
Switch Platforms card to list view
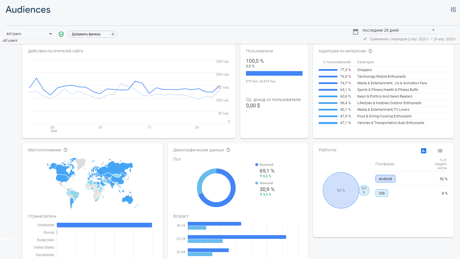(440, 151)
